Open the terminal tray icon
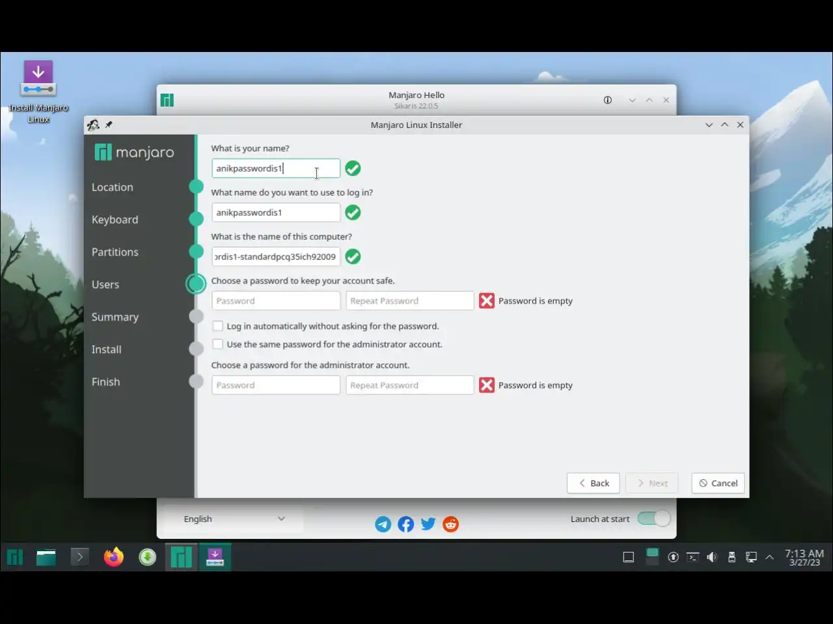This screenshot has height=624, width=833. tap(693, 557)
